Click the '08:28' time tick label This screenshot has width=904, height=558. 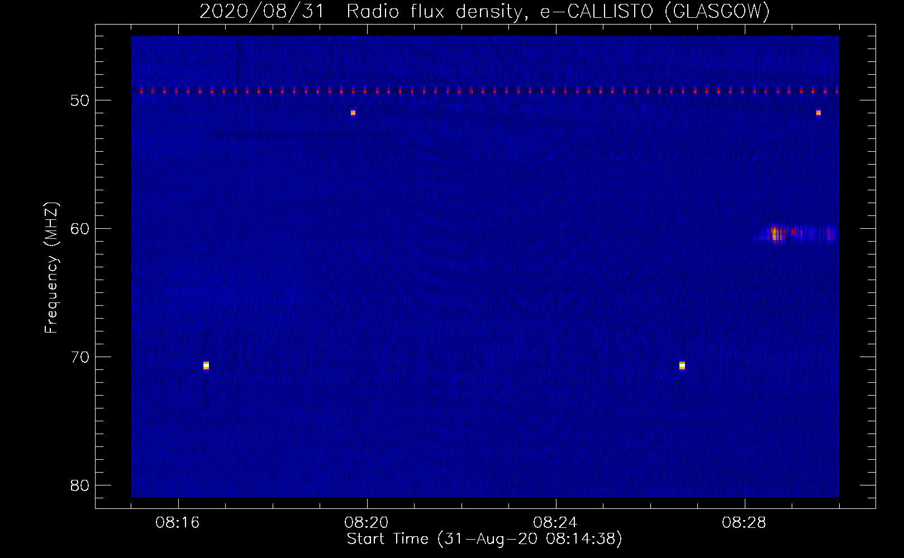coord(744,523)
